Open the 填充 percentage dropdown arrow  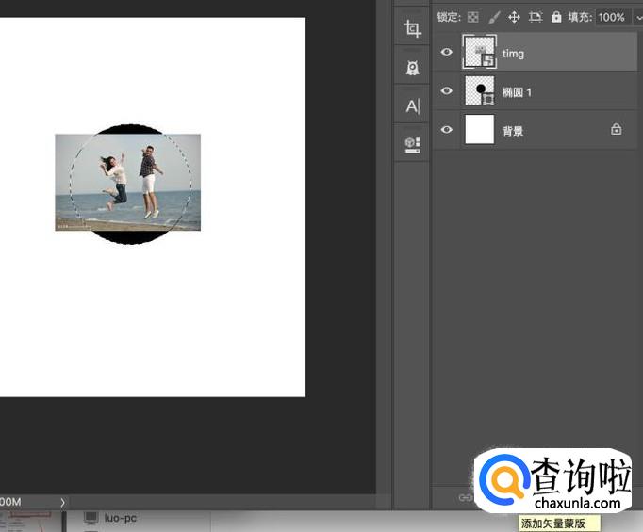tap(638, 18)
